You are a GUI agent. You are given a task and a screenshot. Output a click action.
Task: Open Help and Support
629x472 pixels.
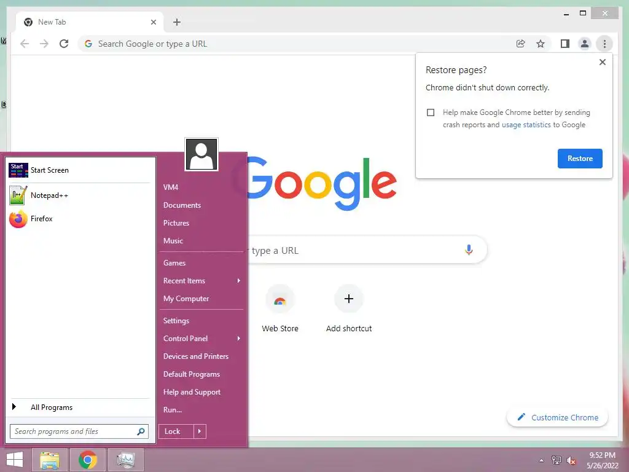tap(192, 392)
